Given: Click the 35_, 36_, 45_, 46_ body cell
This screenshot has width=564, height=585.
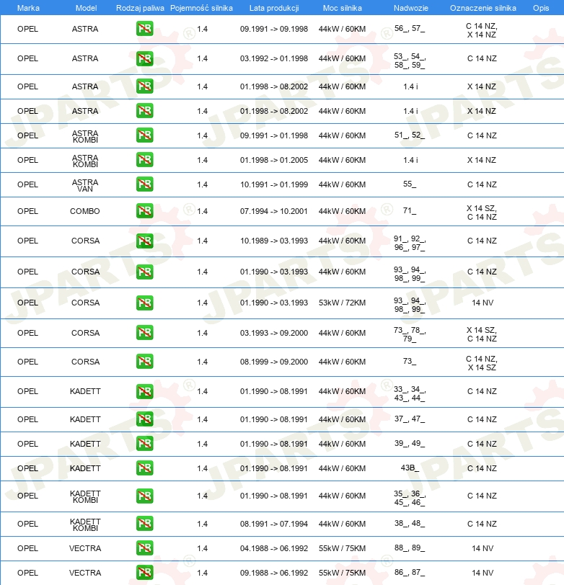Looking at the screenshot, I should (x=410, y=498).
